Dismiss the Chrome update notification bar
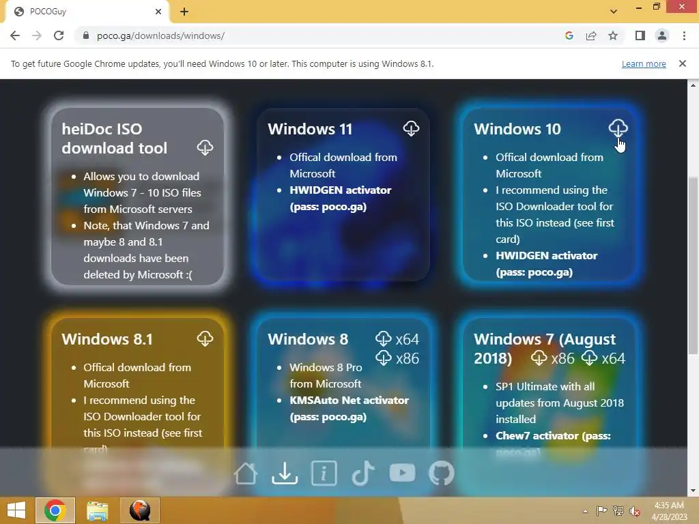Viewport: 699px width, 524px height. 683,63
